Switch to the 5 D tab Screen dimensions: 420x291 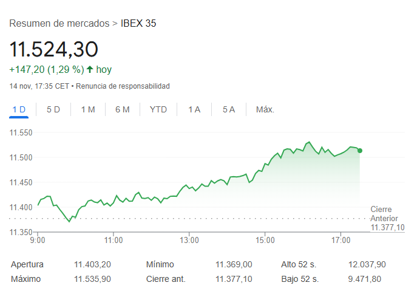[53, 109]
